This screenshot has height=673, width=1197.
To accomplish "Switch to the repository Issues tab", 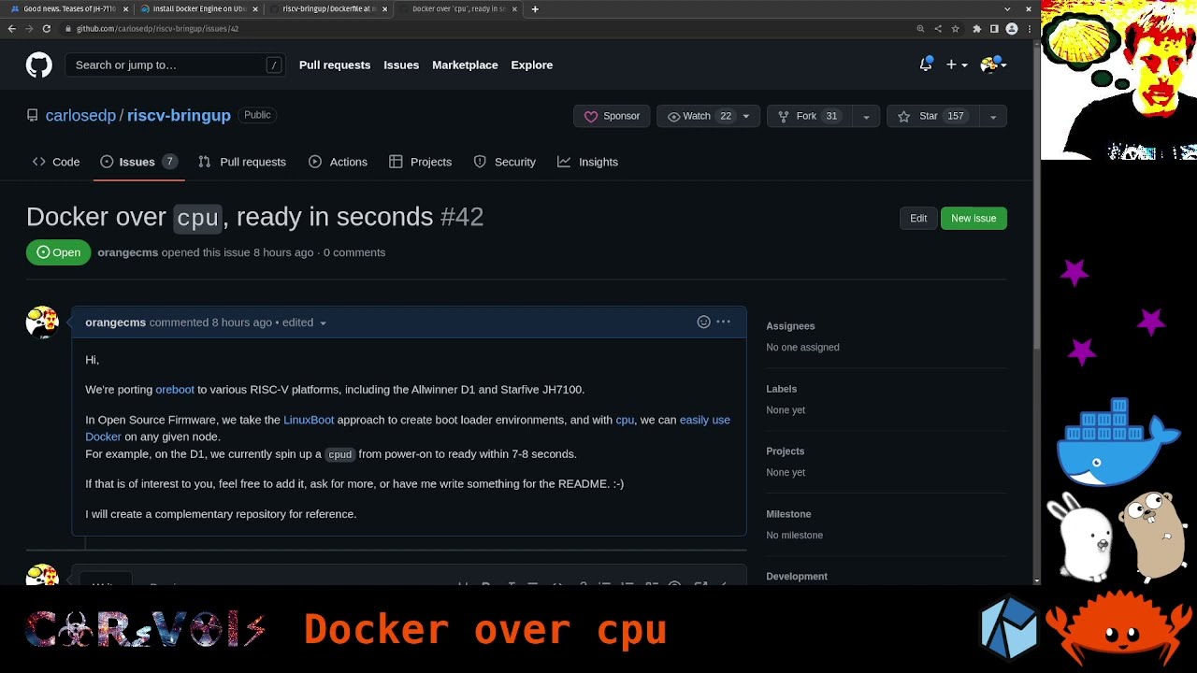I will coord(138,162).
